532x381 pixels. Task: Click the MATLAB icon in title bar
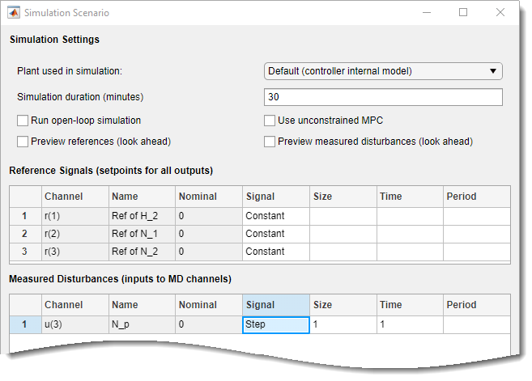click(x=14, y=13)
